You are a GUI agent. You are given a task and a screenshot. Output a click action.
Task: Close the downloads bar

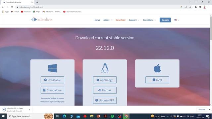click(209, 109)
